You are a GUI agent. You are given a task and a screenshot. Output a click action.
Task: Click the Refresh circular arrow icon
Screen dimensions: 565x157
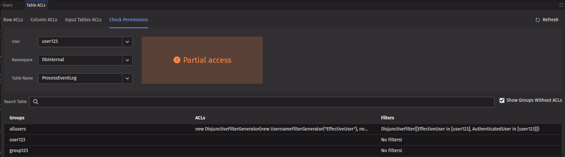point(537,20)
